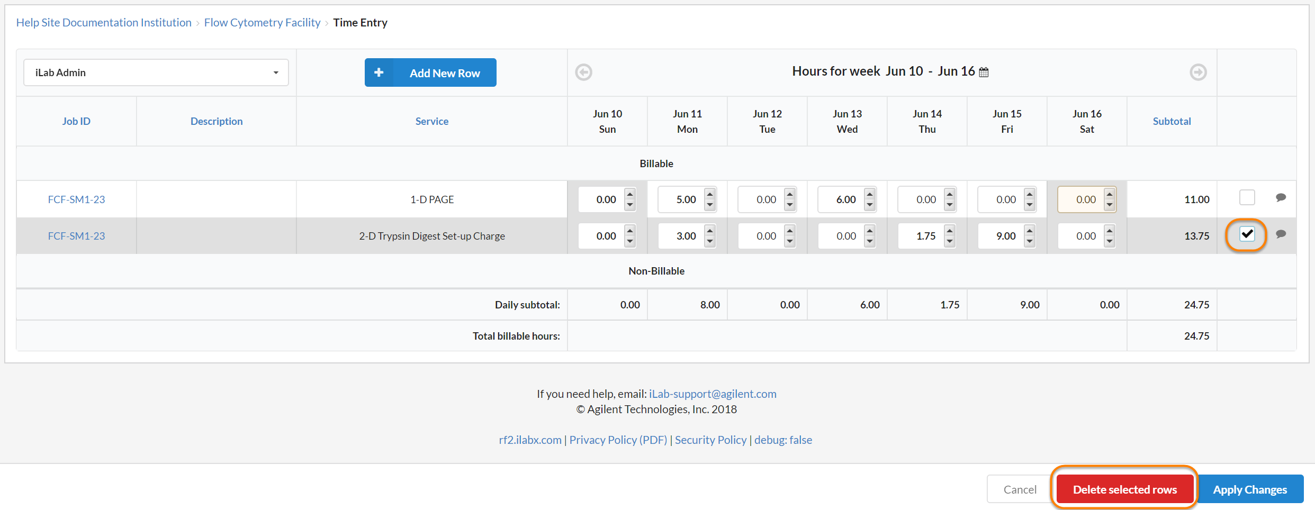This screenshot has width=1315, height=510.
Task: Open the calendar picker beside Jun 16
Action: (984, 72)
